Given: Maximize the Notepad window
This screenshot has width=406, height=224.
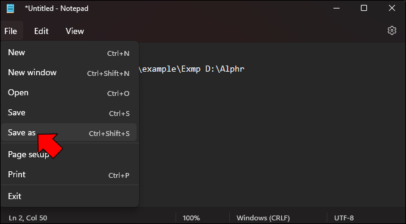Looking at the screenshot, I should pyautogui.click(x=364, y=8).
